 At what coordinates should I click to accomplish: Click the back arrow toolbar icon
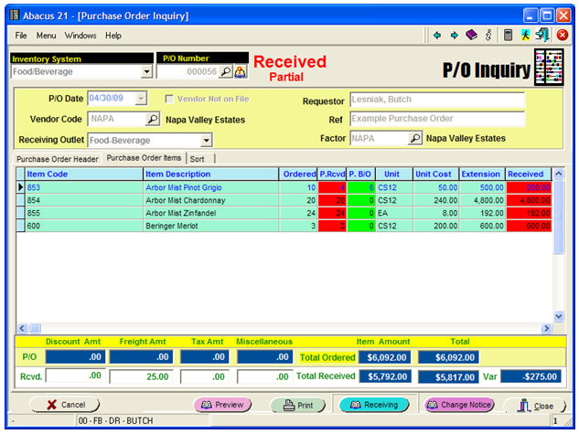coord(437,36)
